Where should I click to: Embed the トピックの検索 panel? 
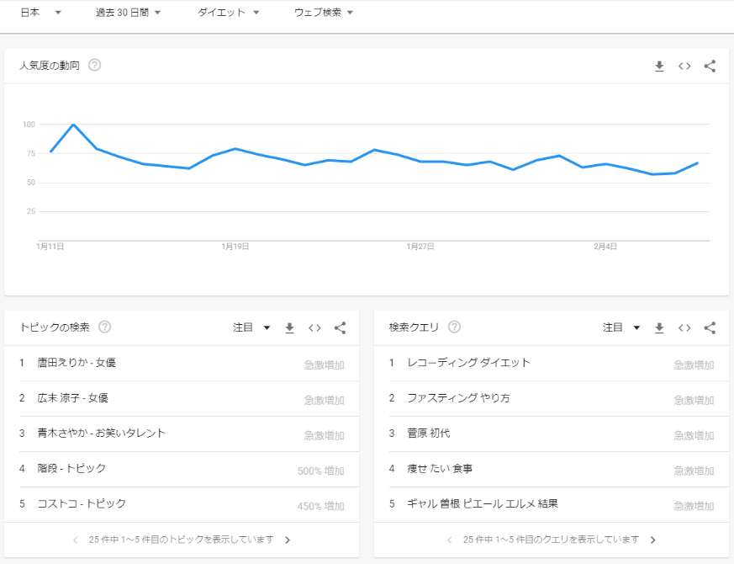314,327
